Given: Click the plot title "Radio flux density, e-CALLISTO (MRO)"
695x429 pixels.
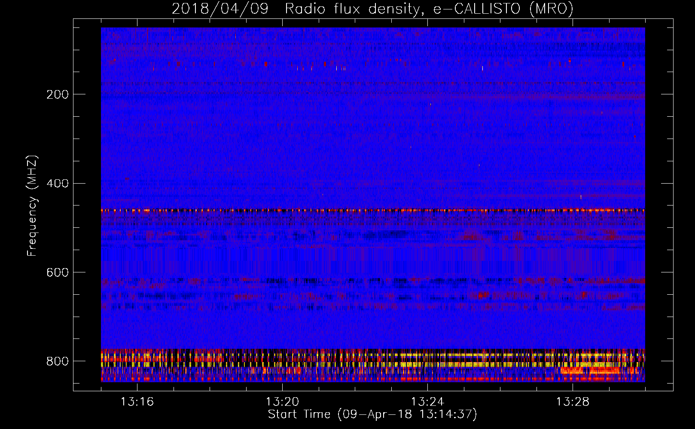Looking at the screenshot, I should pyautogui.click(x=429, y=9).
